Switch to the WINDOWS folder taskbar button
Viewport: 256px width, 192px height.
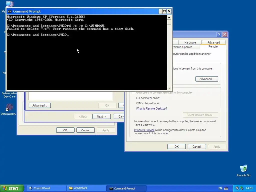click(86, 188)
